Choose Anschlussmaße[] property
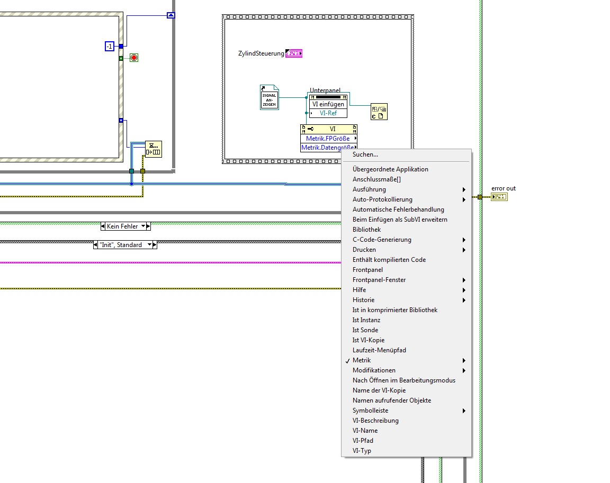Screen dimensions: 610x483 (x=406, y=179)
